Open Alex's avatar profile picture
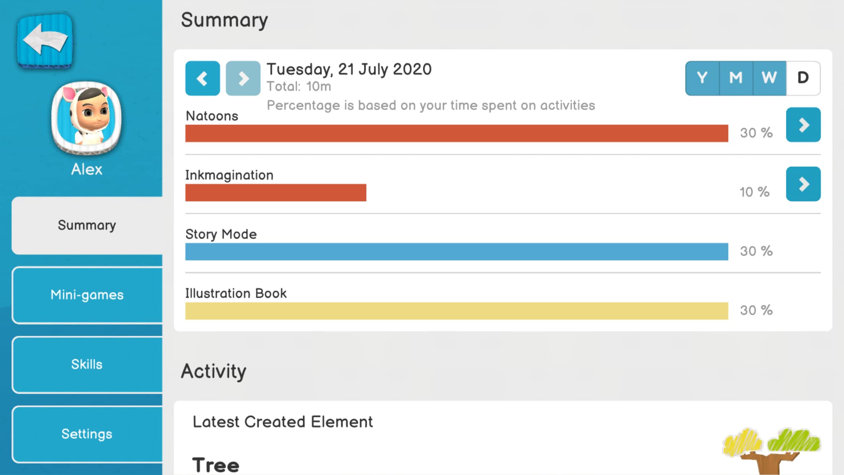Screen dimensions: 844x475 [86, 118]
